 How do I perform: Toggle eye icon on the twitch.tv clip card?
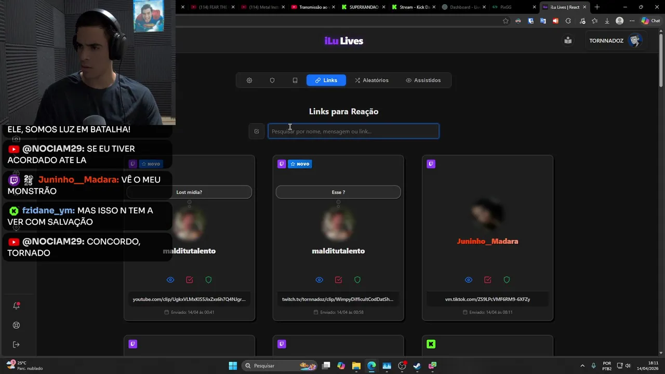click(320, 280)
